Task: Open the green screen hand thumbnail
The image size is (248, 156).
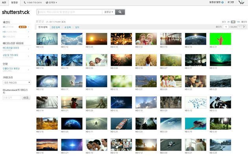Action: pos(220,39)
